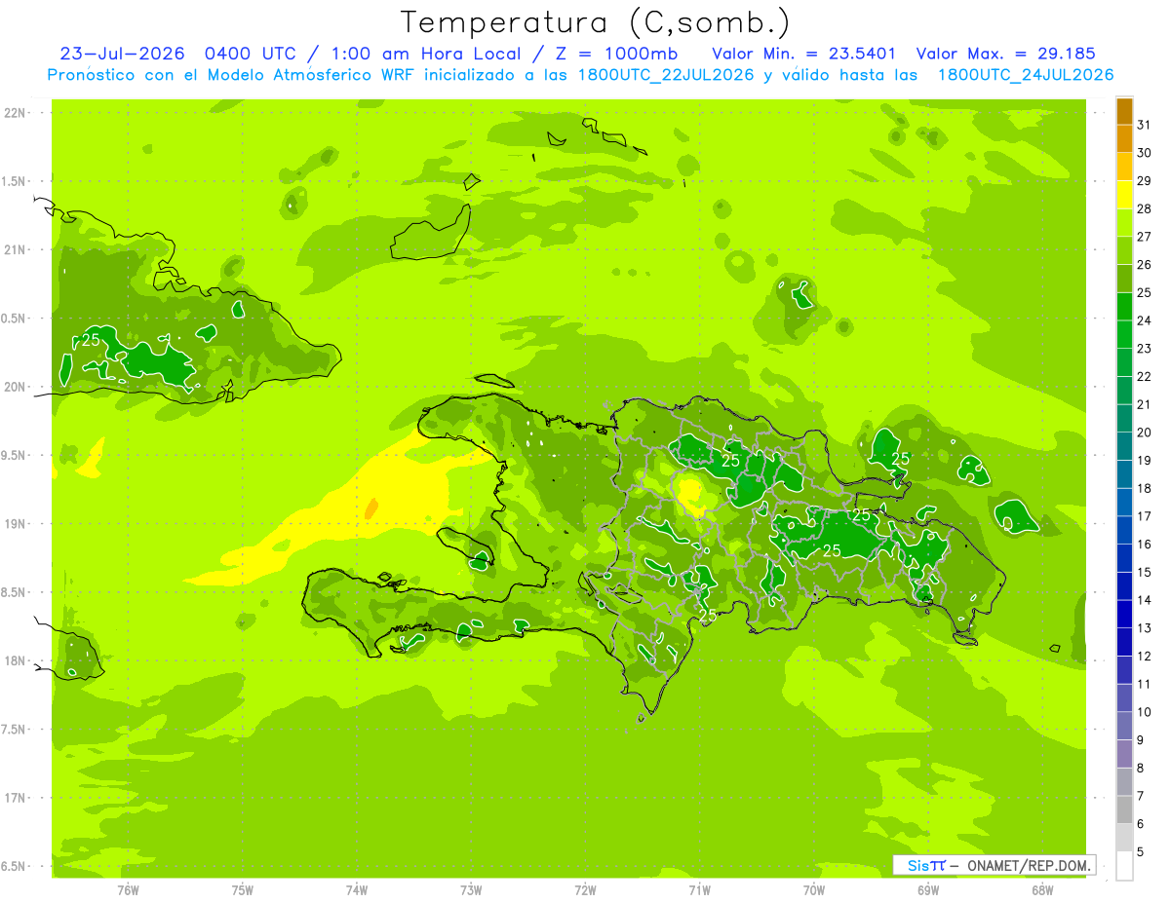This screenshot has width=1170, height=903.
Task: Click the green legend band between 24 and 25
Action: (1124, 307)
